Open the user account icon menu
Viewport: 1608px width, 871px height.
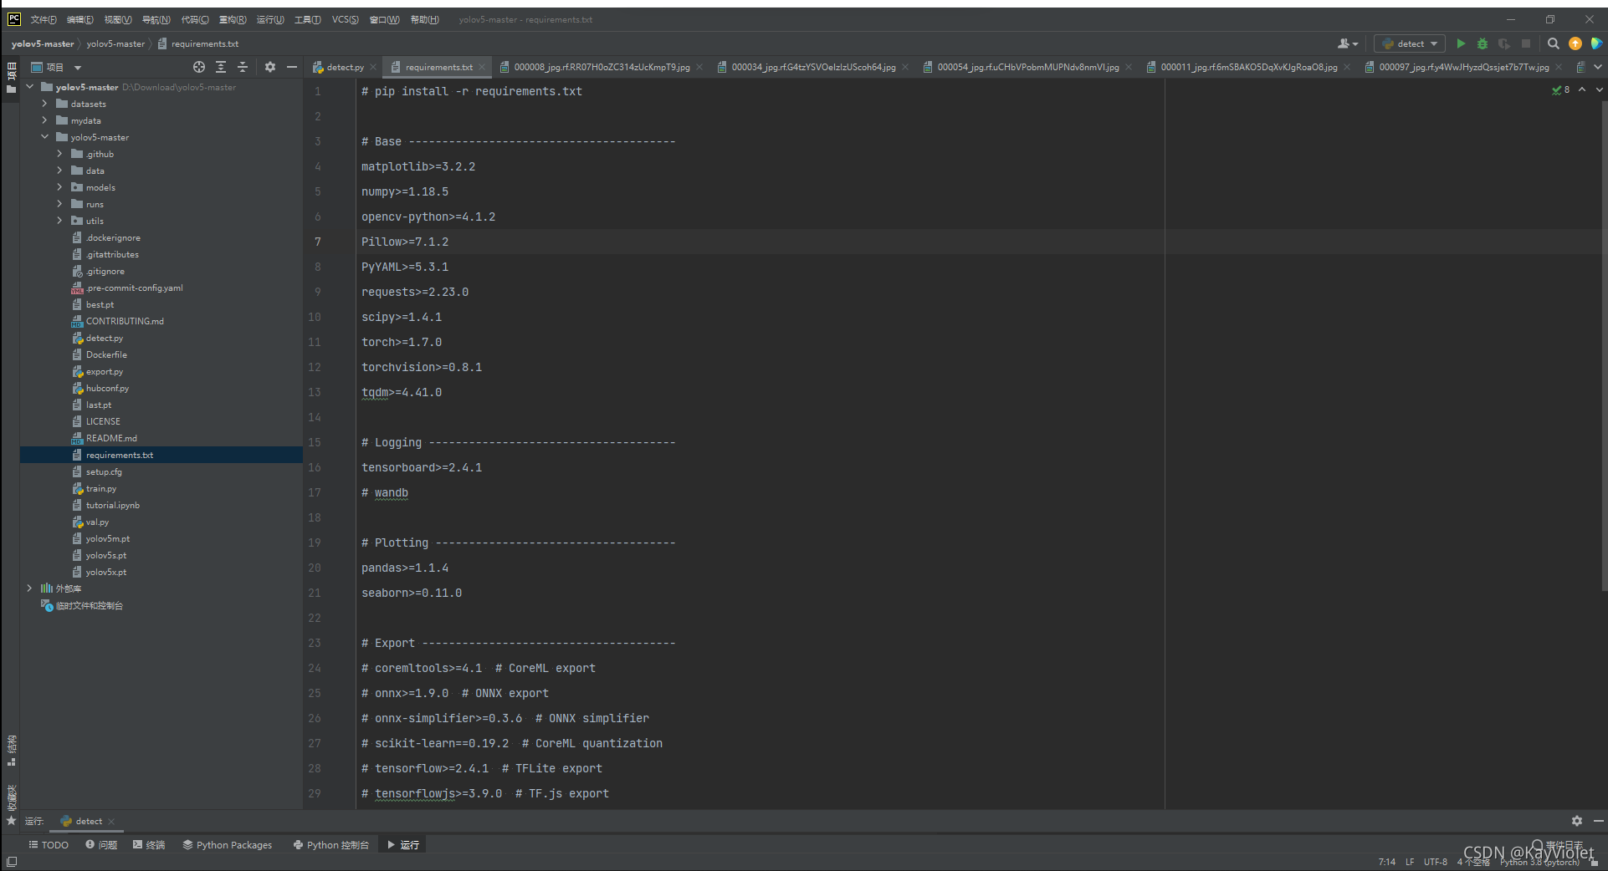(x=1347, y=43)
